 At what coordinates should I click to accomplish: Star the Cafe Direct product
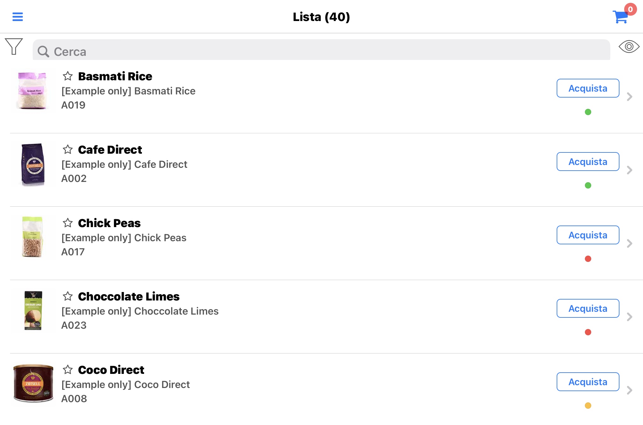click(68, 149)
